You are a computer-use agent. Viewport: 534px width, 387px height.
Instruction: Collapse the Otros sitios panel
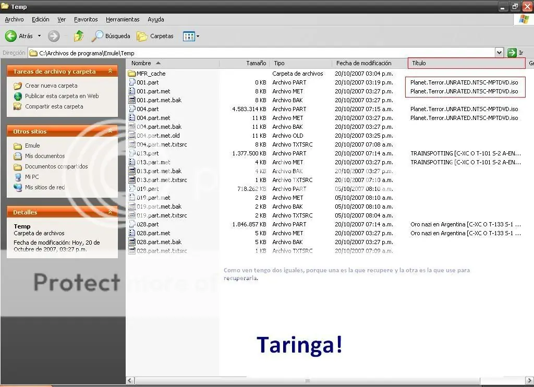point(110,131)
